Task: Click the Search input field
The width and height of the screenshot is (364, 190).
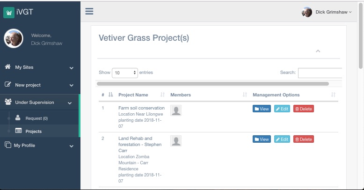Action: (320, 73)
